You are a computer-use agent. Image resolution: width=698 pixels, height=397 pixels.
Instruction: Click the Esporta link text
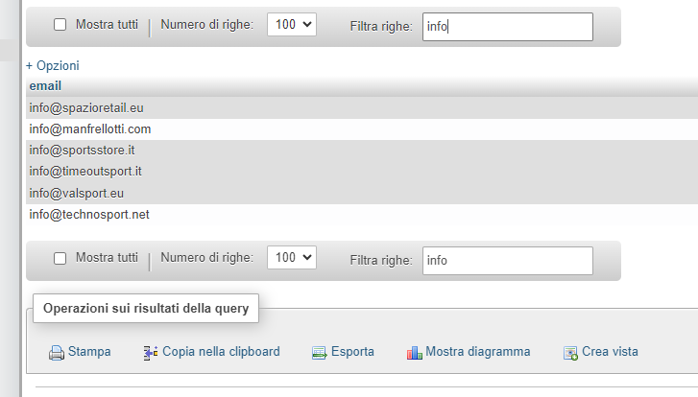coord(354,352)
